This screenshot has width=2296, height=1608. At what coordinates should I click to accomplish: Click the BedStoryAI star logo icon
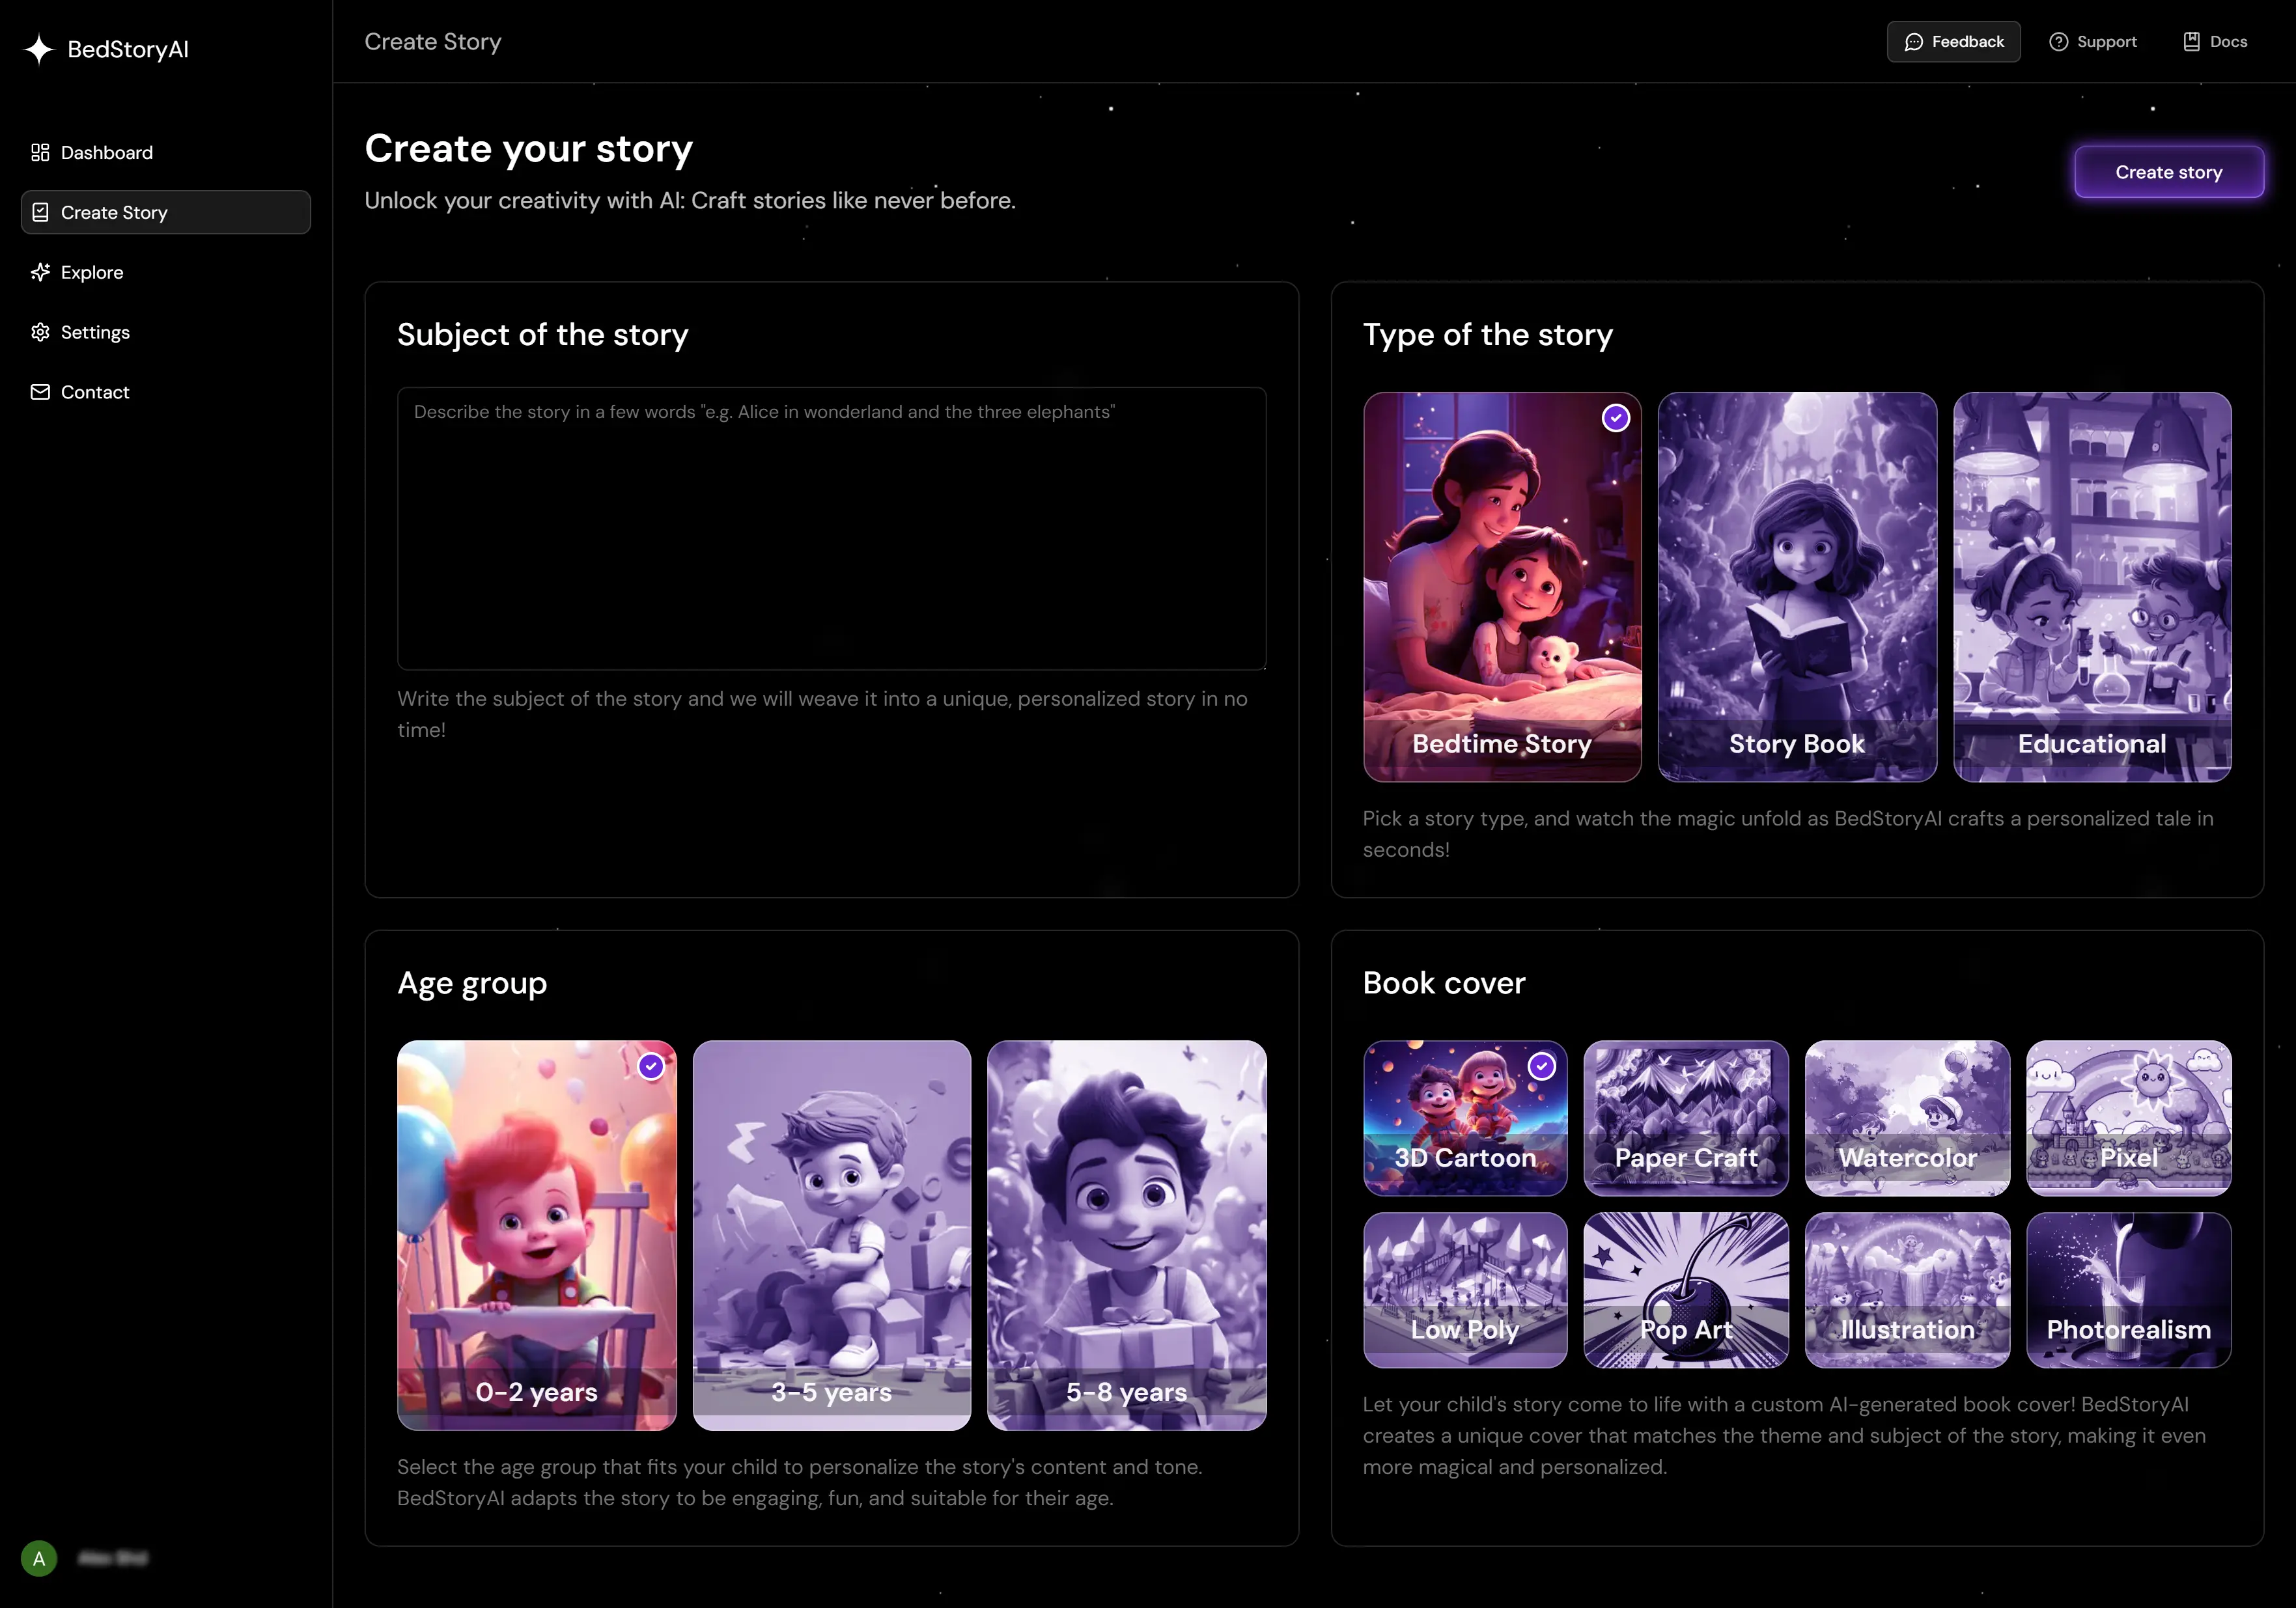tap(39, 49)
